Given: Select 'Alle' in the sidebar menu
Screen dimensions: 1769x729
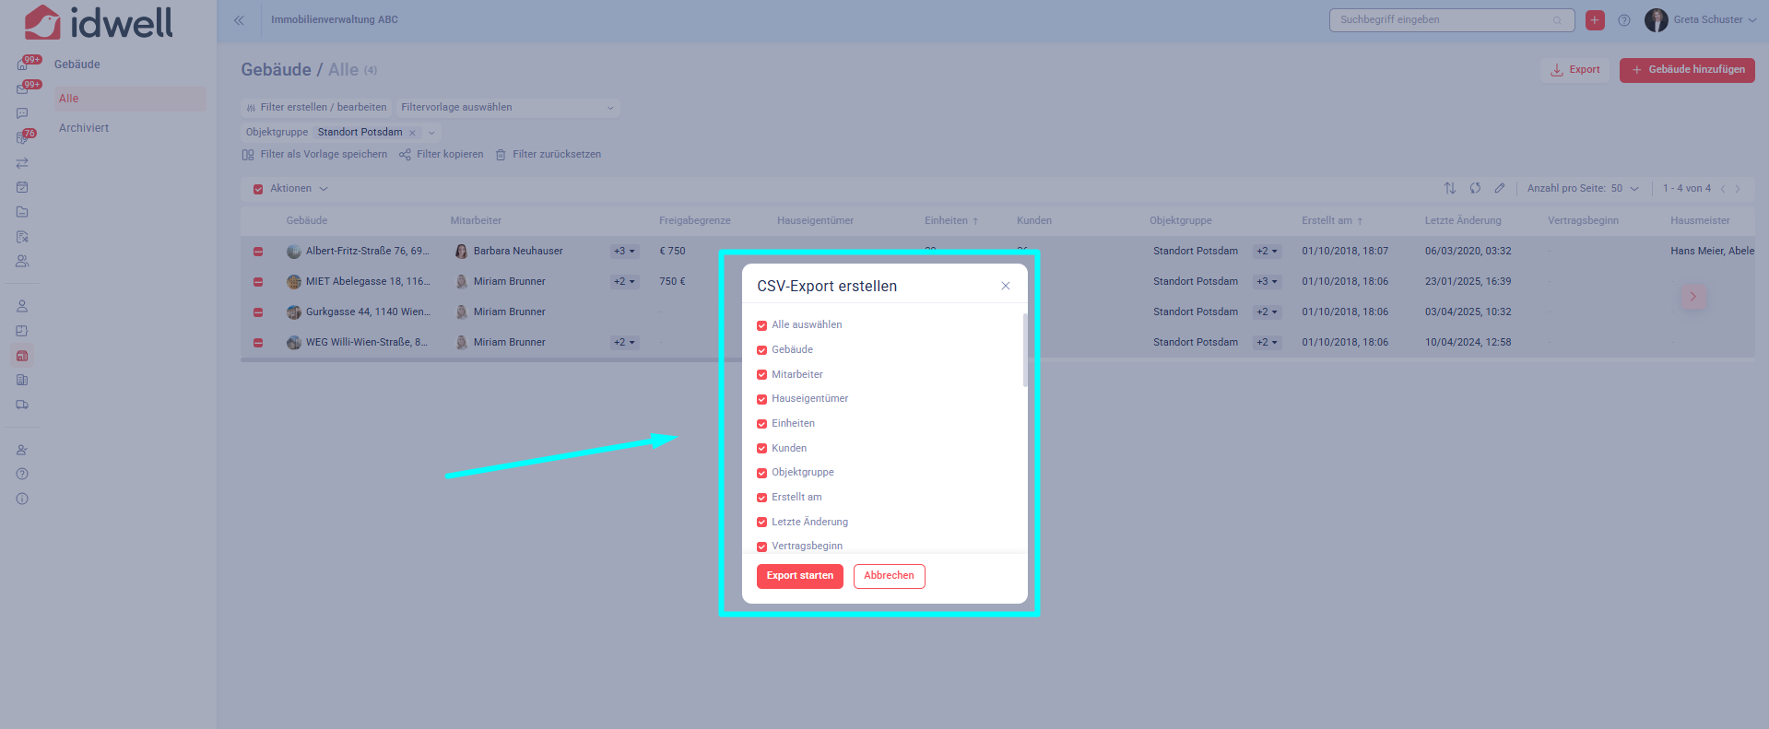Looking at the screenshot, I should [x=69, y=99].
